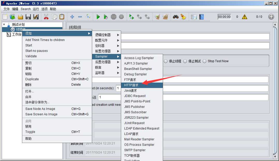
Task: Collapse the 测试计划 tree node
Action: point(4,25)
